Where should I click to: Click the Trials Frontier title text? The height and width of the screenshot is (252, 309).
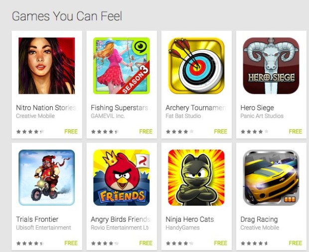37,219
